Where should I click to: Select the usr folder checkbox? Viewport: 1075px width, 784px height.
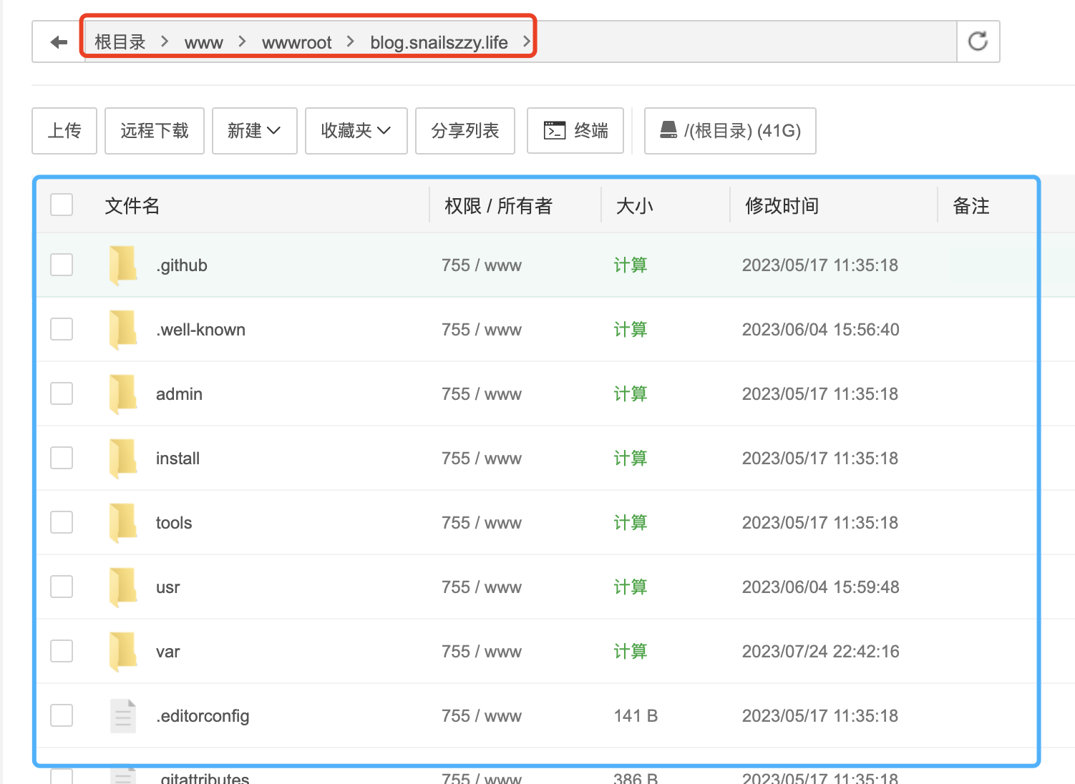tap(62, 587)
